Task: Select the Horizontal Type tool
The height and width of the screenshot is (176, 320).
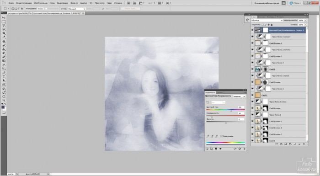Action: [4, 77]
